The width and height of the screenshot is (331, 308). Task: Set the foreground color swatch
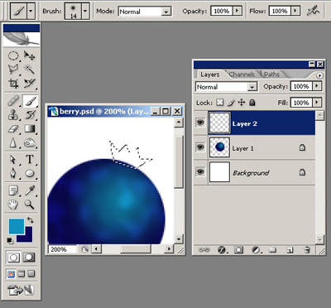(17, 227)
